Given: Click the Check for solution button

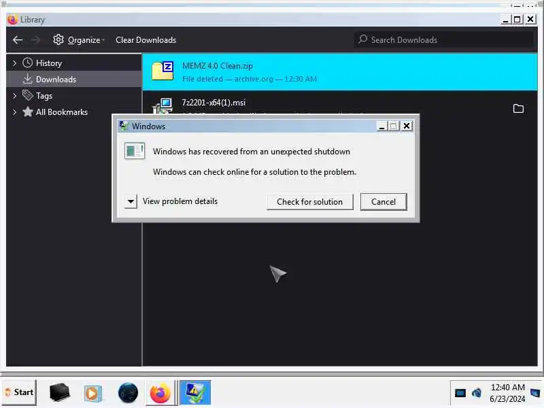Looking at the screenshot, I should coord(309,202).
